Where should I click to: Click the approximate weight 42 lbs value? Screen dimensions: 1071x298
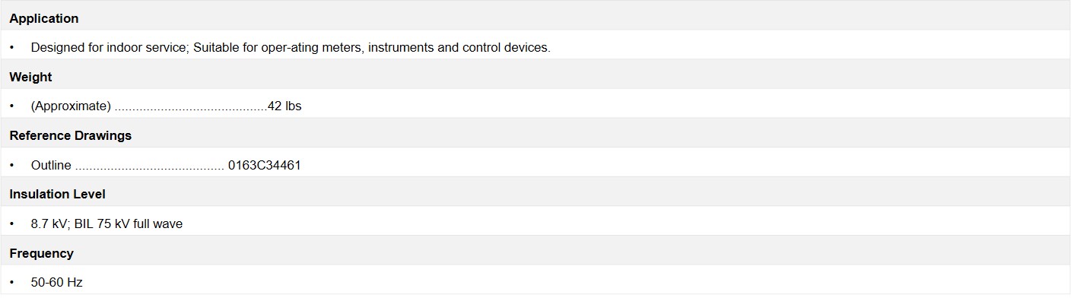tap(284, 106)
